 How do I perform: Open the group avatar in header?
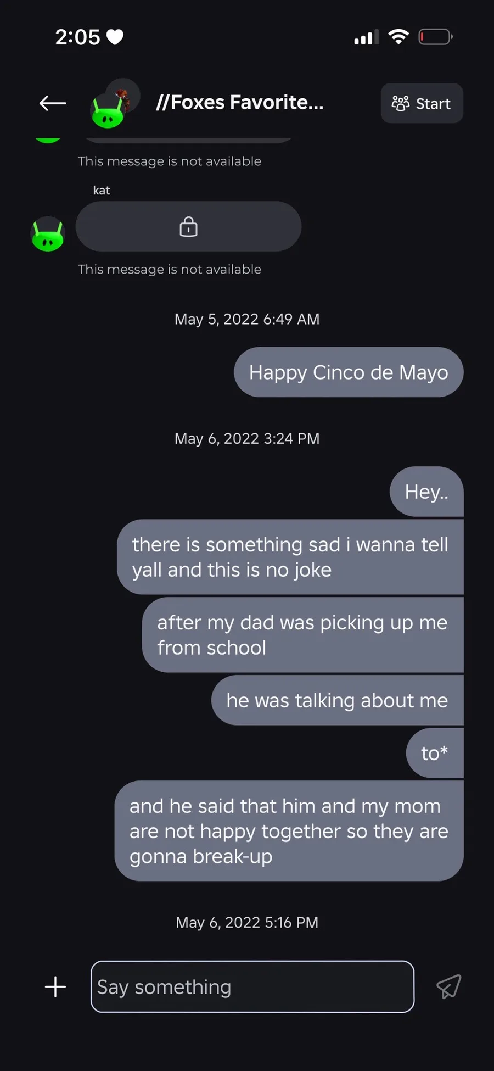[x=115, y=103]
